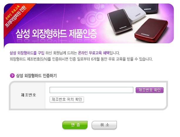The height and width of the screenshot is (137, 180).
Task: Click the SAMSUNG logo on the black drive
Action: [123, 28]
